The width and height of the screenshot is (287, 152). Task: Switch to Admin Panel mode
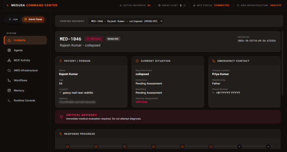pos(33,19)
